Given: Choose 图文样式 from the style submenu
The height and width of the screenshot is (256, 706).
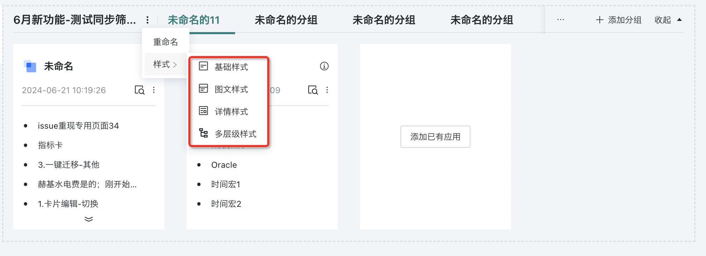Looking at the screenshot, I should [229, 89].
